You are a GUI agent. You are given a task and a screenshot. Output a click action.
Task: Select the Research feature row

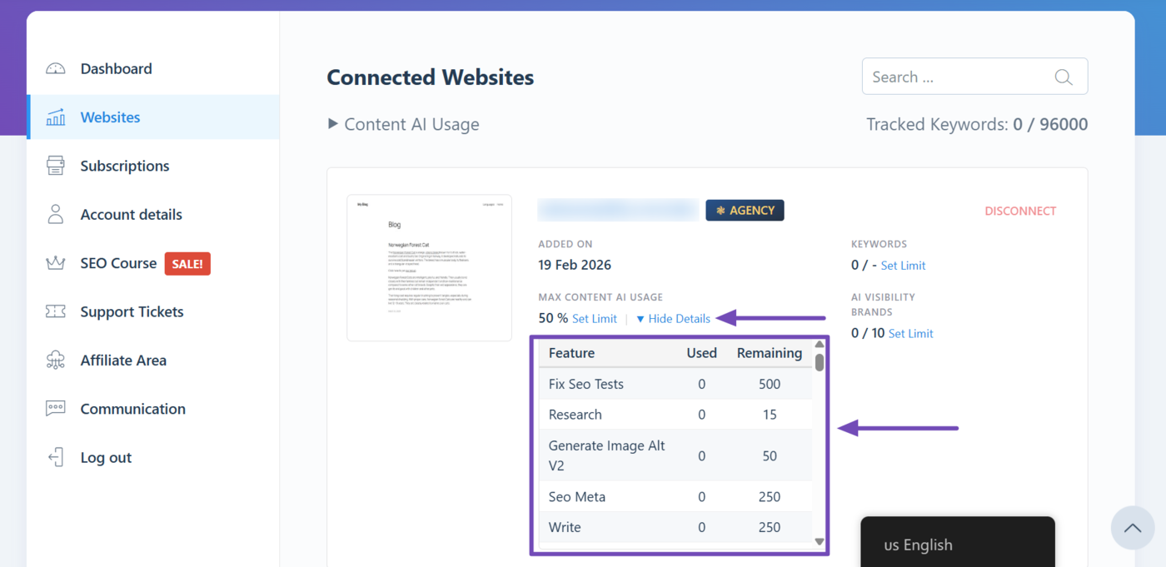pyautogui.click(x=675, y=415)
